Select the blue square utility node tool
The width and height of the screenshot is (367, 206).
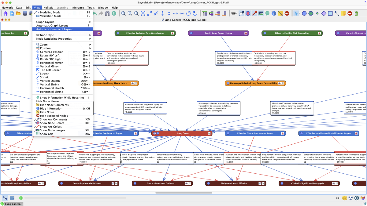[330, 13]
